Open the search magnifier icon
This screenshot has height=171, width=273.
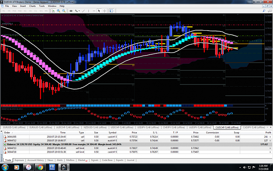264,11
